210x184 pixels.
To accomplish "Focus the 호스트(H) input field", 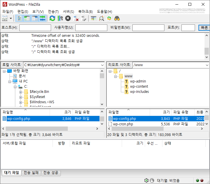I will (x=35, y=28).
